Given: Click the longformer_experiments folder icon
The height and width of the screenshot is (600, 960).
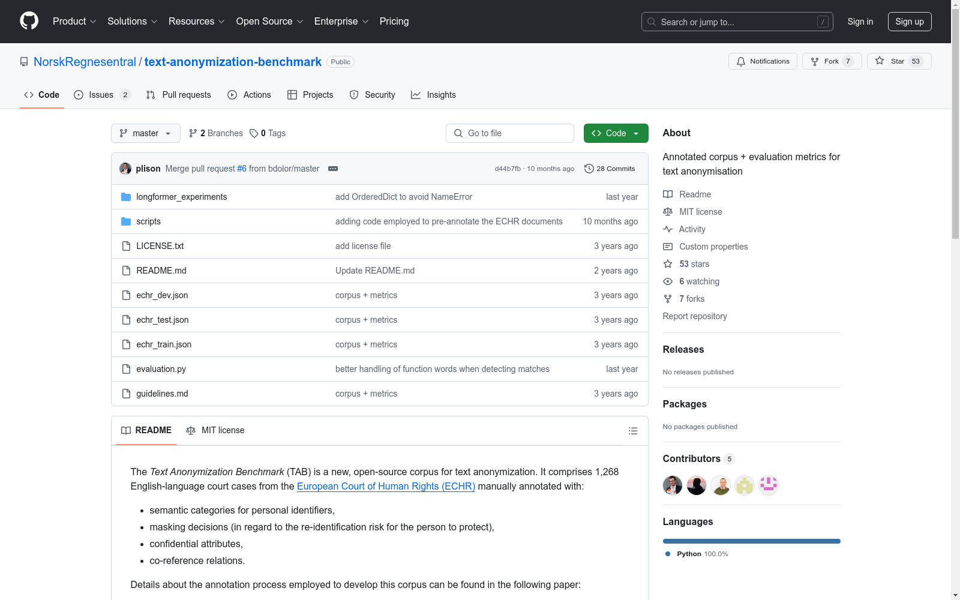Looking at the screenshot, I should click(x=126, y=197).
